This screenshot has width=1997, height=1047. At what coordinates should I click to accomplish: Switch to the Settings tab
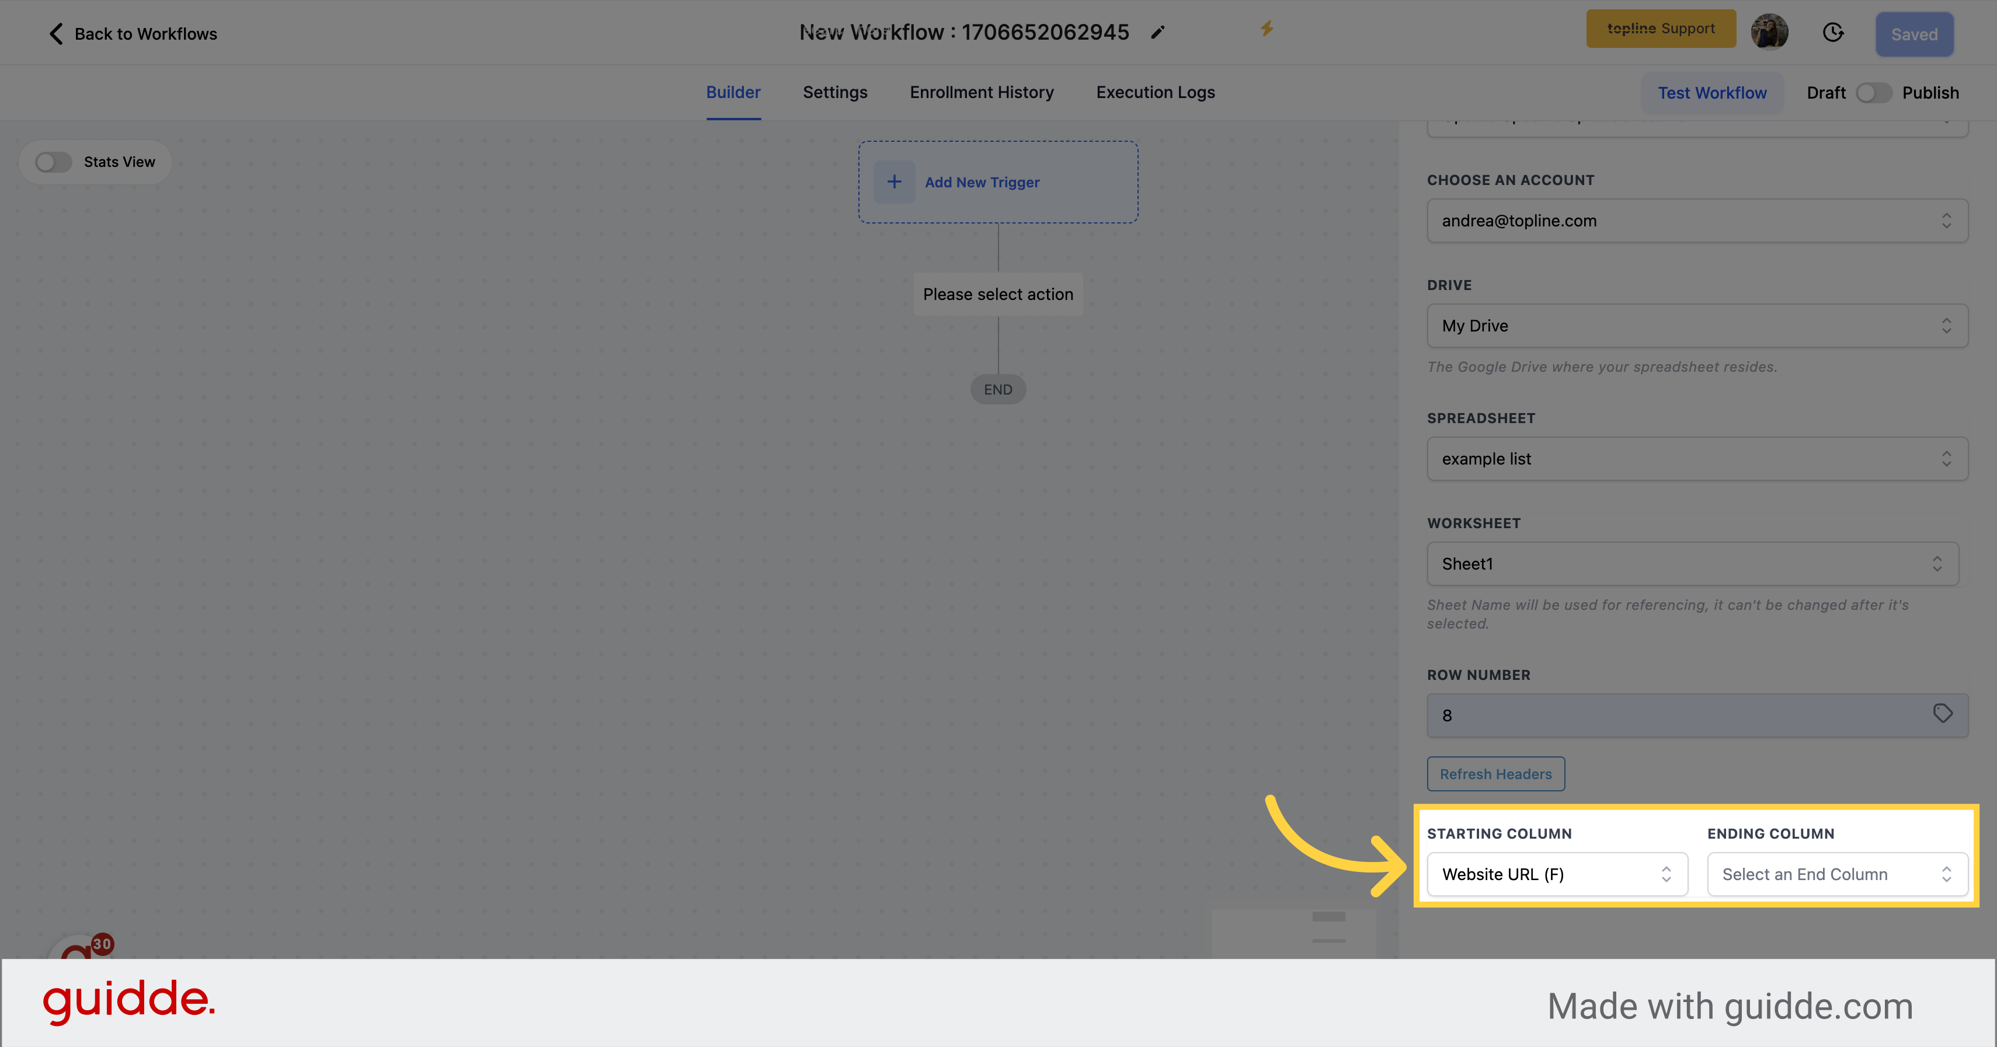pos(835,92)
